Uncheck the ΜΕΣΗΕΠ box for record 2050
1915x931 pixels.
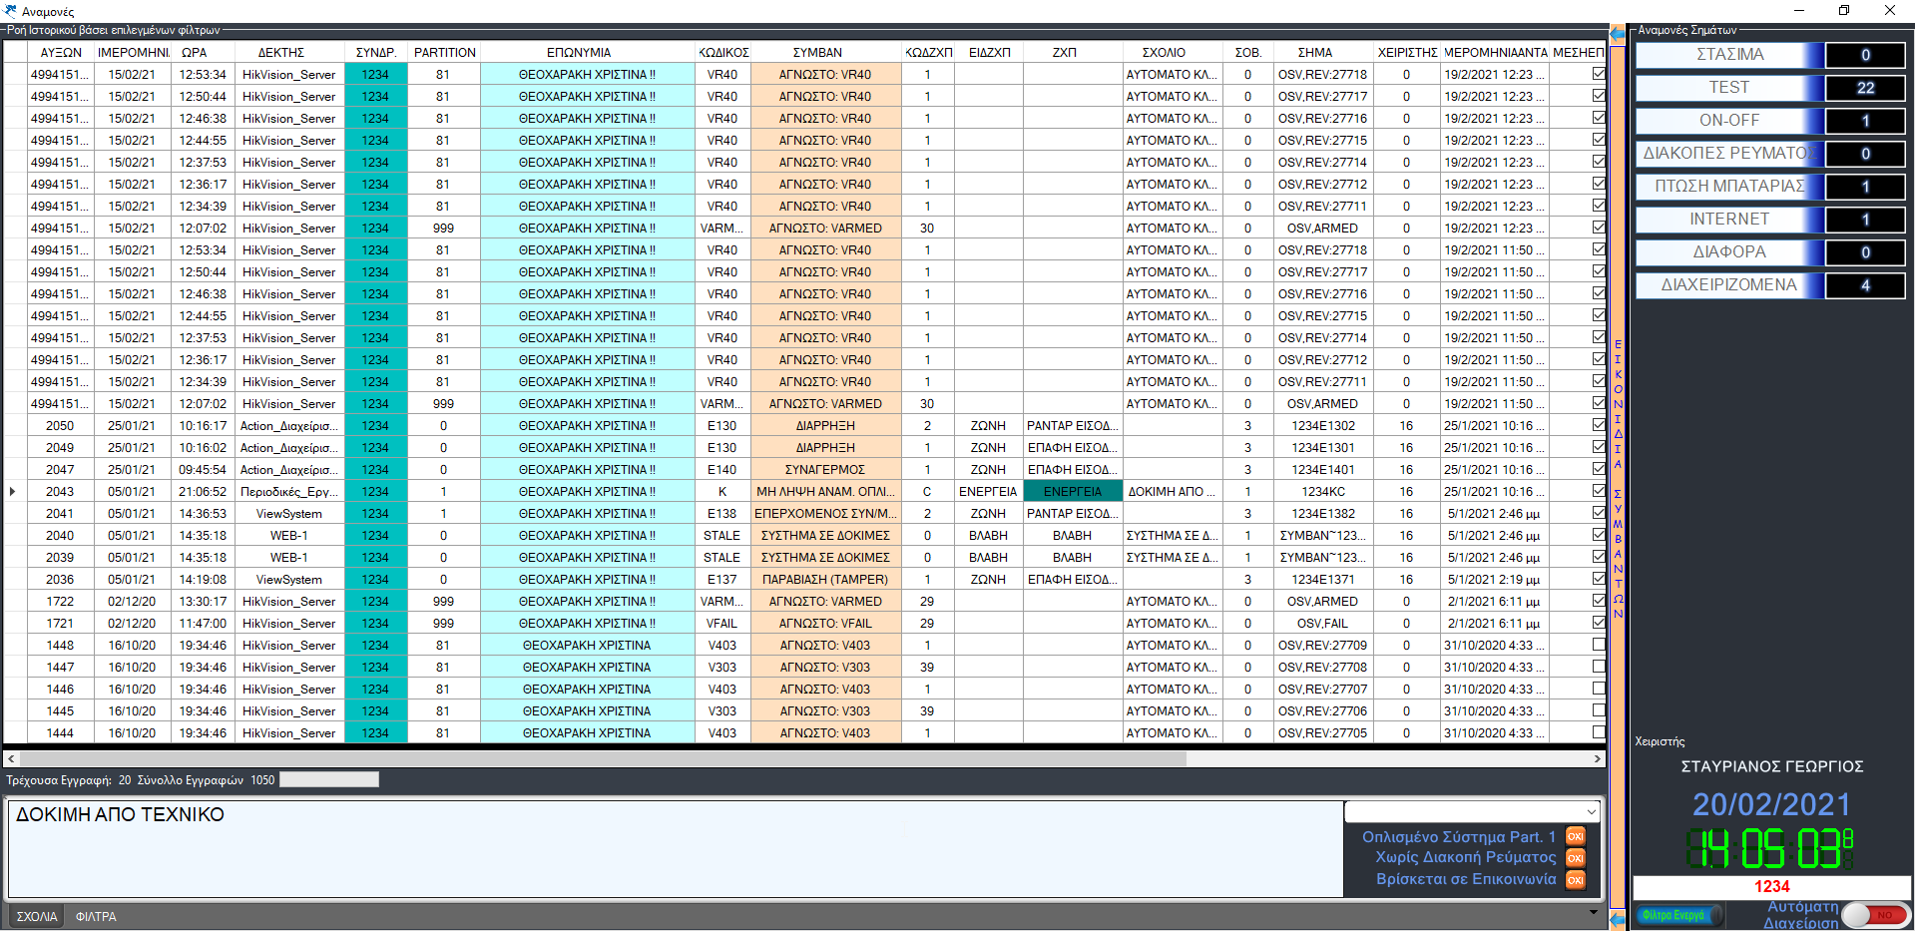tap(1599, 426)
